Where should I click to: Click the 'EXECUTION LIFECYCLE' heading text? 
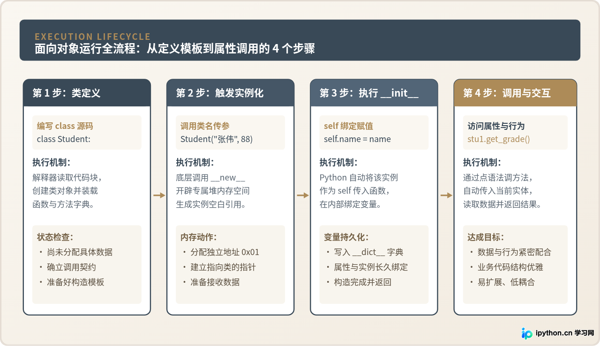(93, 37)
